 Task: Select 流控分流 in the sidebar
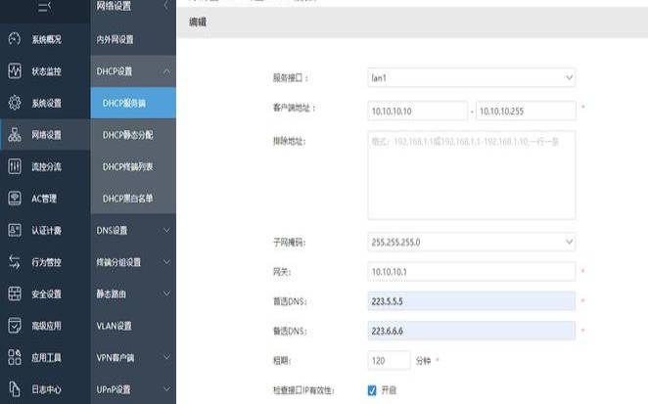45,166
